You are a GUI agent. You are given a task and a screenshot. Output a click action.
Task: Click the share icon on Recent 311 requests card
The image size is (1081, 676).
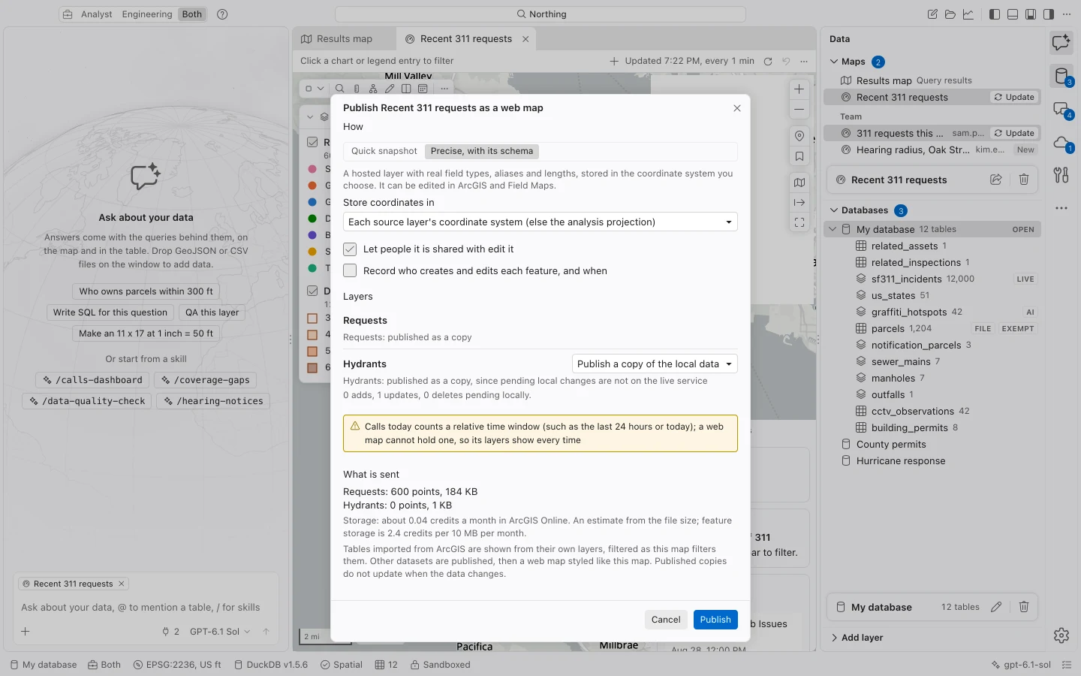tap(996, 180)
